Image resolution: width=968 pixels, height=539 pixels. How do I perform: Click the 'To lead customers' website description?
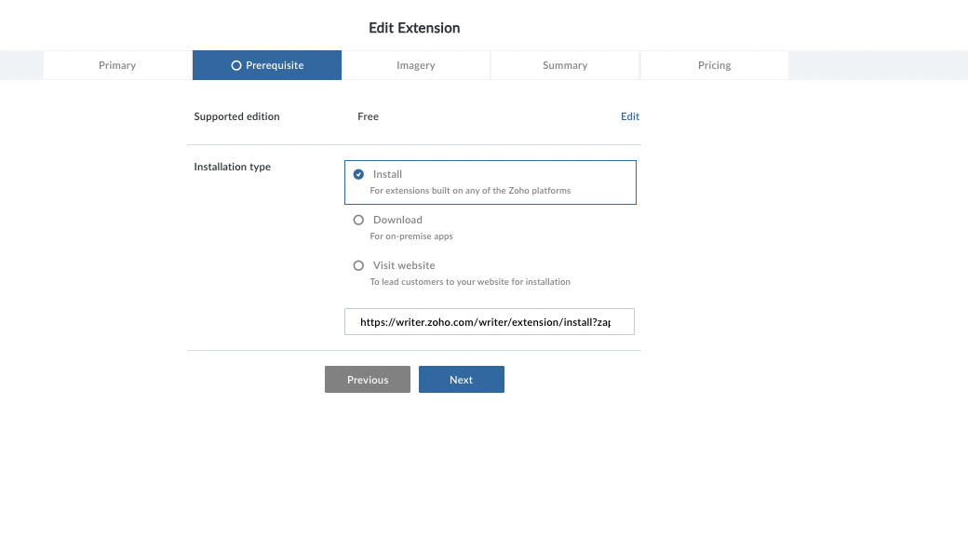coord(470,282)
